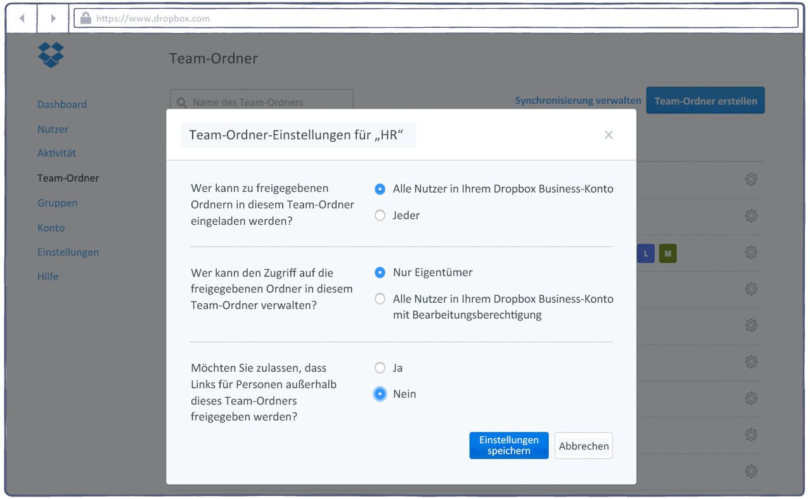
Task: Select Team-Ordner in sidebar
Action: (68, 178)
